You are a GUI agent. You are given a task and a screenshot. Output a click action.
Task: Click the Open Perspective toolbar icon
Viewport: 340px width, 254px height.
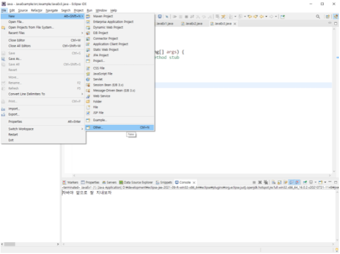tap(328, 16)
